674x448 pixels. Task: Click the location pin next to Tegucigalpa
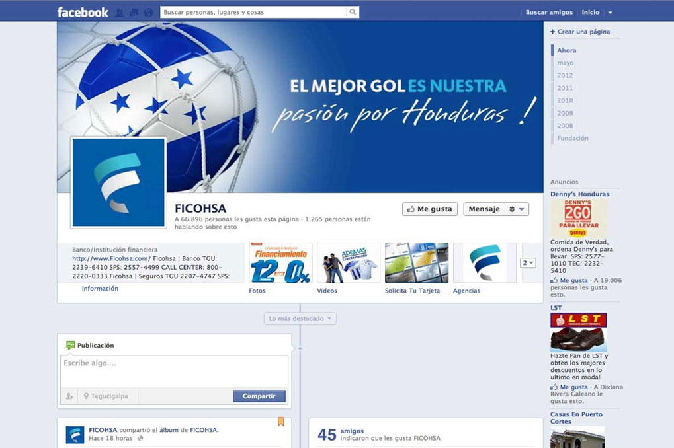pyautogui.click(x=86, y=396)
